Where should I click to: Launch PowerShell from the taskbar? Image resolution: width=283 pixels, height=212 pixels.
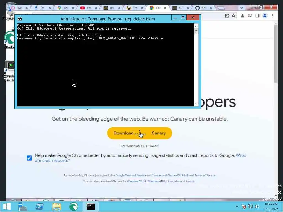[40, 206]
